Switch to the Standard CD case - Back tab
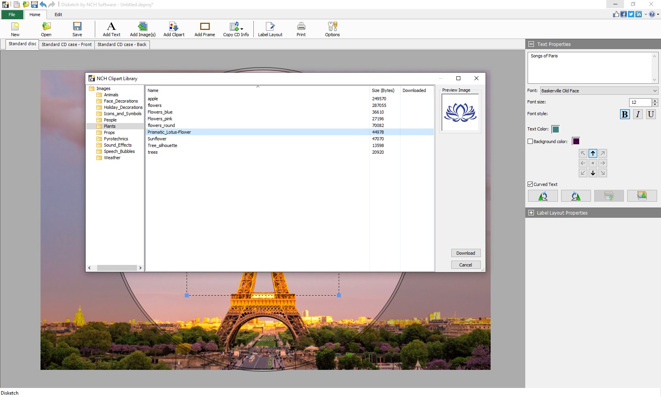661x397 pixels. [122, 44]
